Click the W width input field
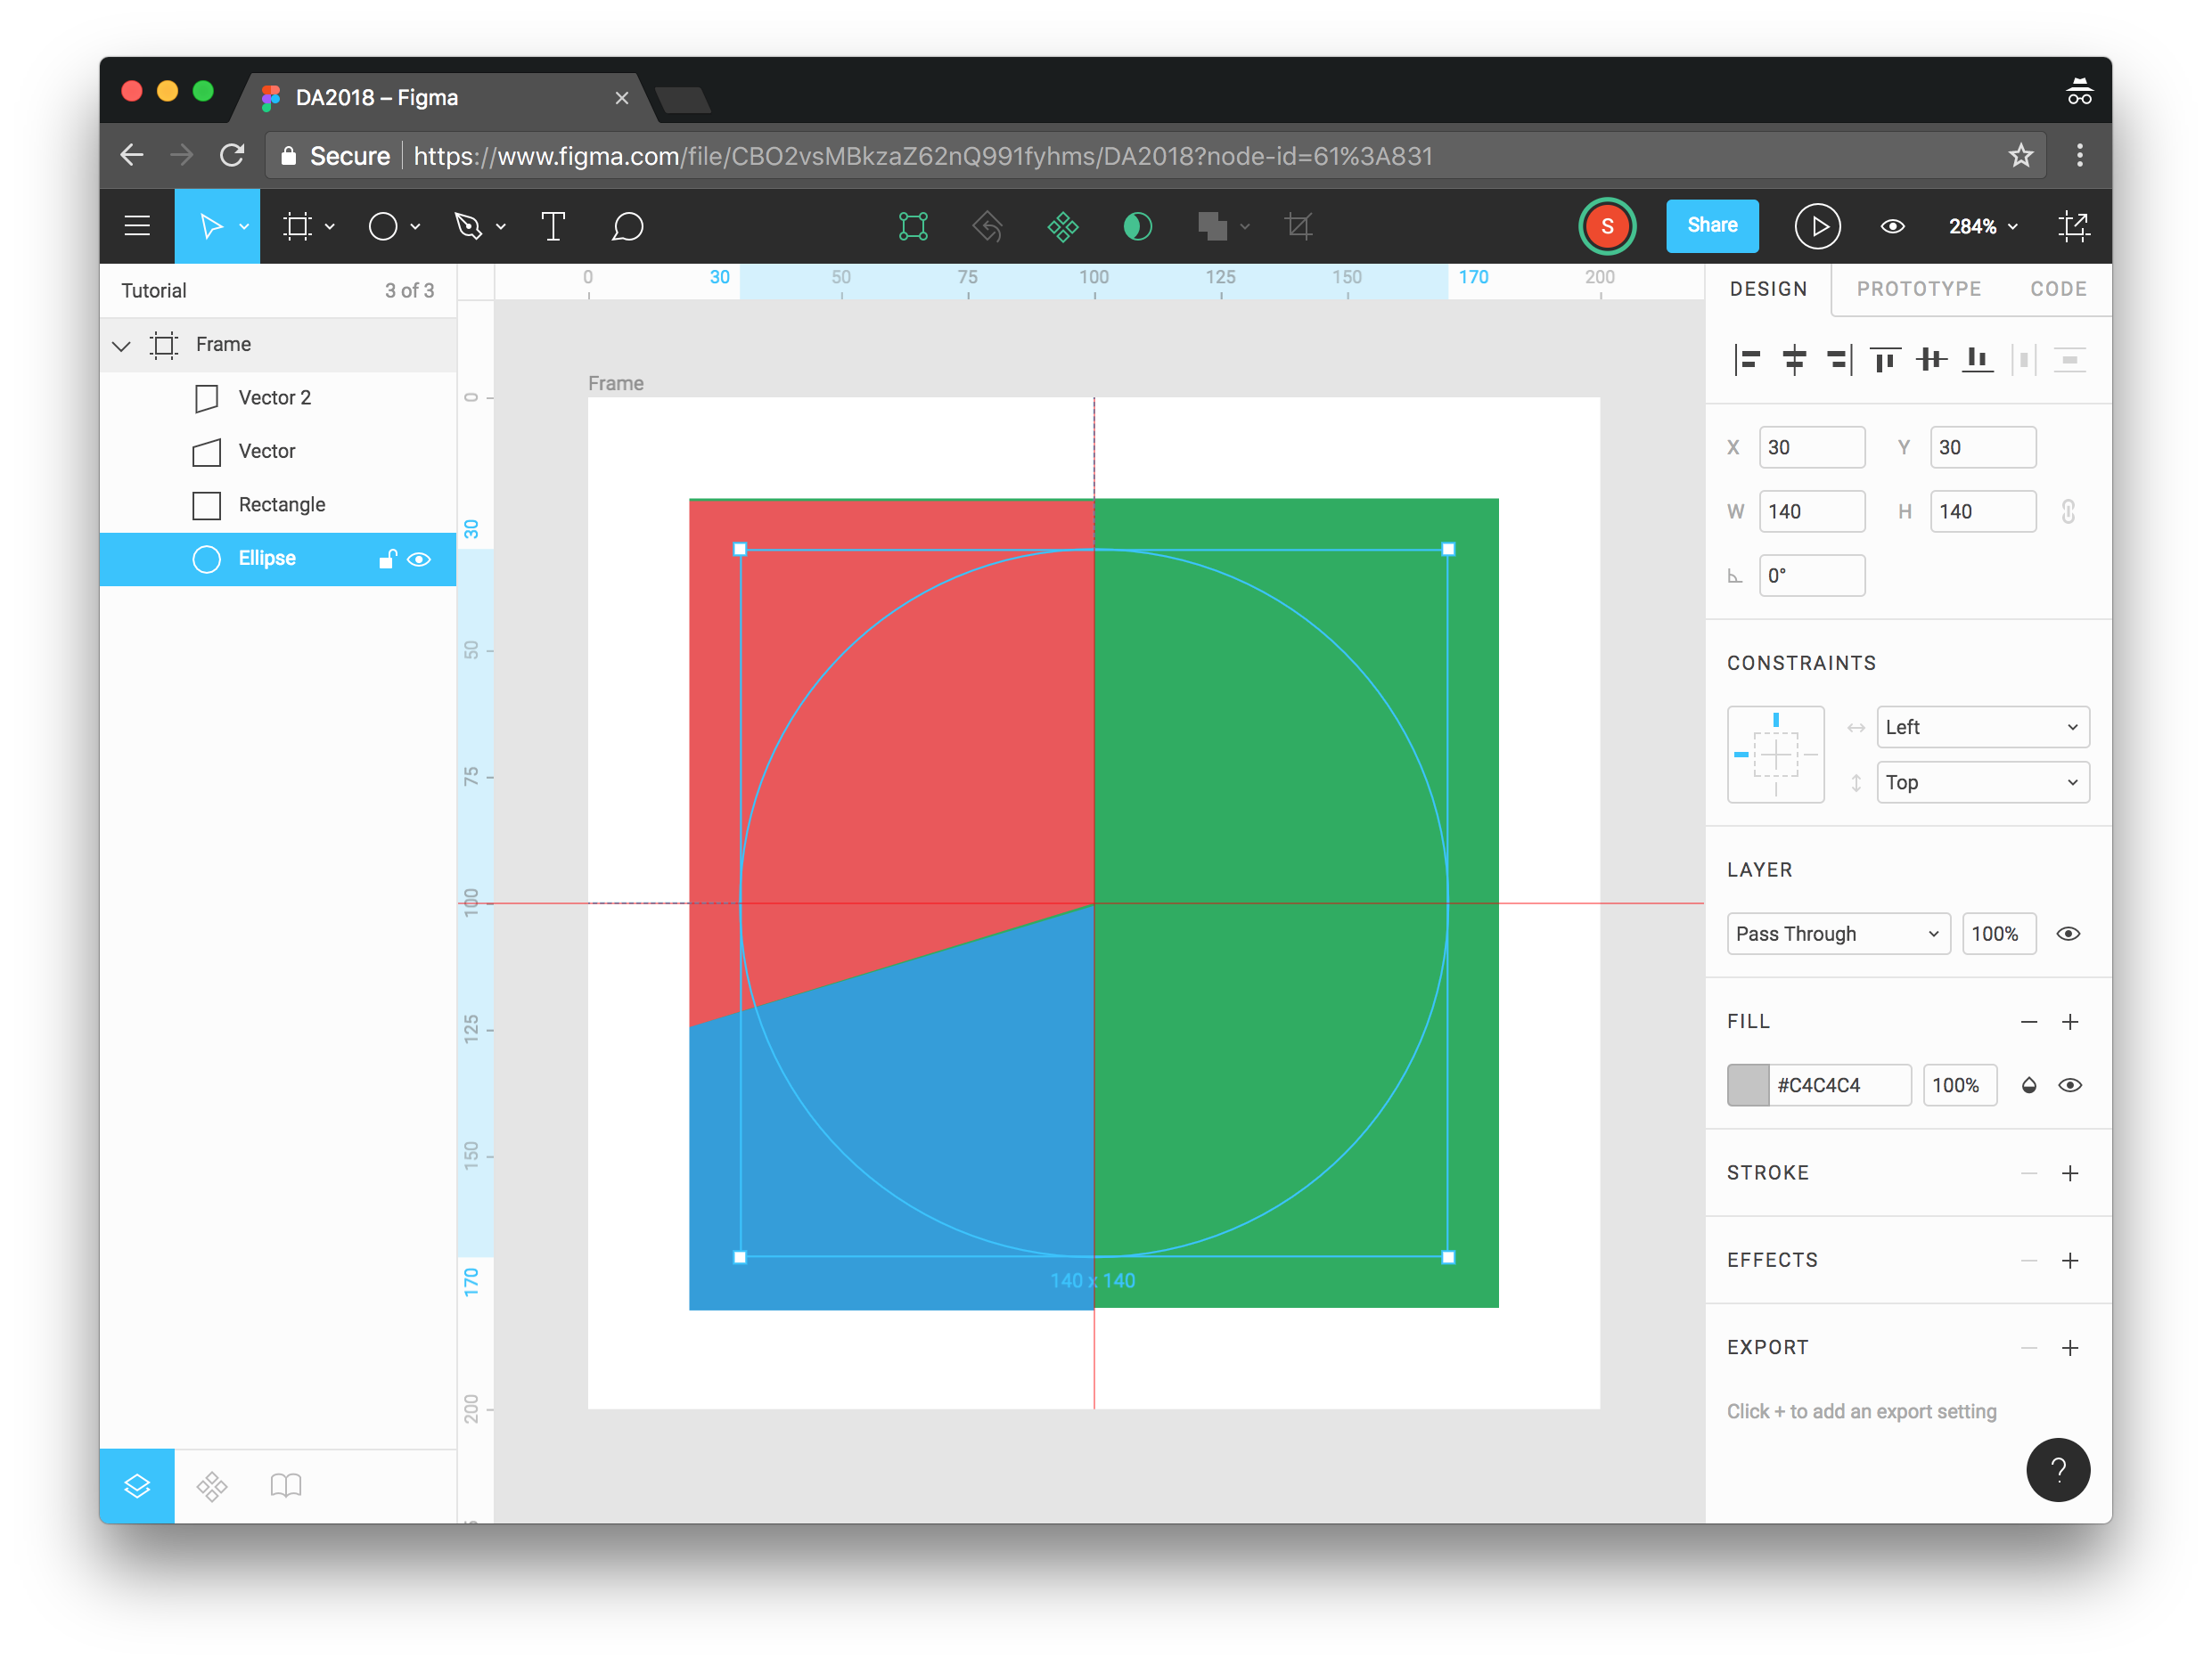 (x=1811, y=511)
